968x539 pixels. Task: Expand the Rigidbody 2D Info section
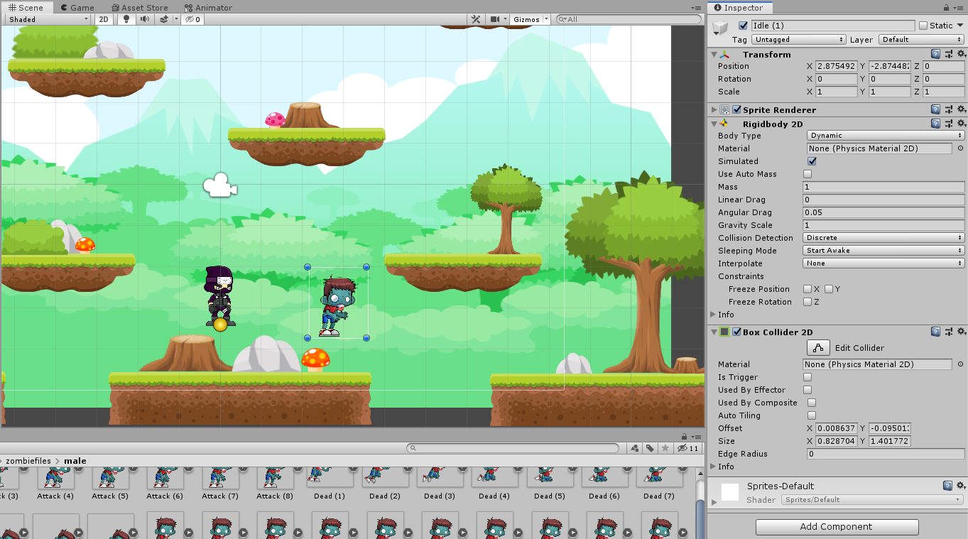713,315
